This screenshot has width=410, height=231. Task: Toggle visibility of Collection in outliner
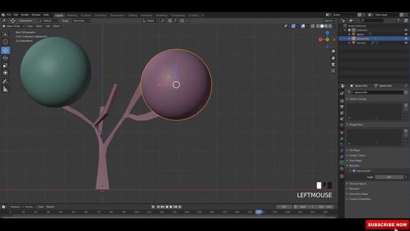pyautogui.click(x=406, y=30)
